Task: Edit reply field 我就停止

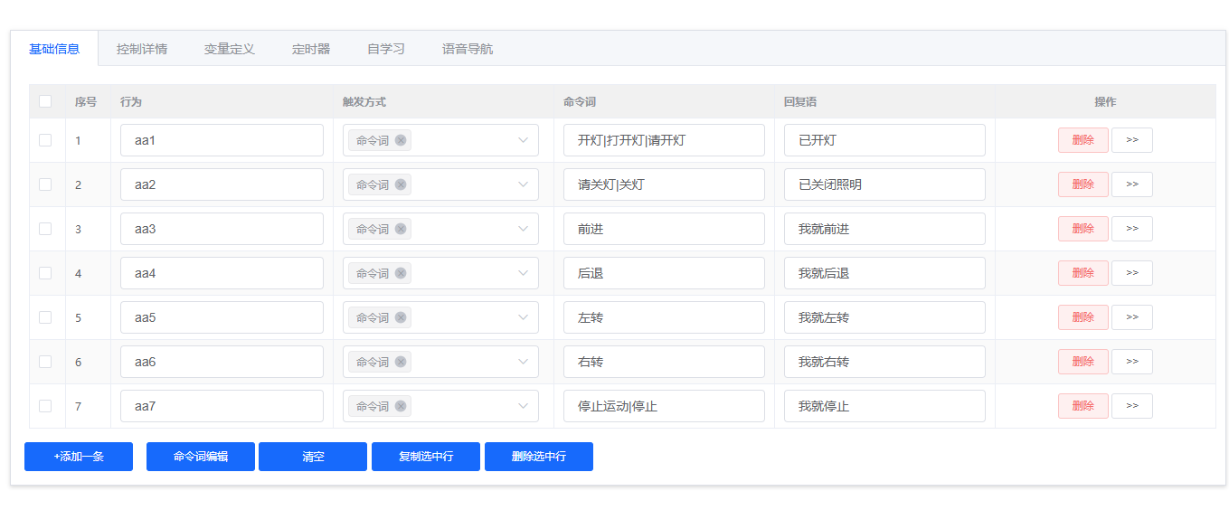Action: coord(884,406)
